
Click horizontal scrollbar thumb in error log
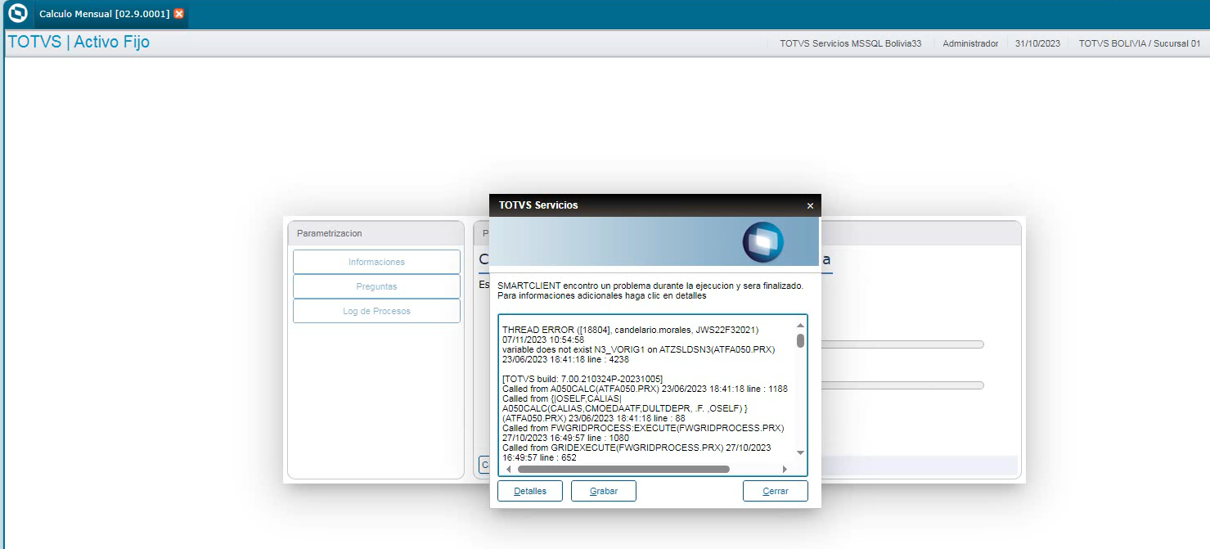coord(623,469)
